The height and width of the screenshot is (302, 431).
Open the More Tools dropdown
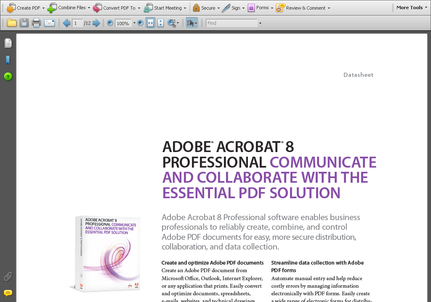point(411,8)
